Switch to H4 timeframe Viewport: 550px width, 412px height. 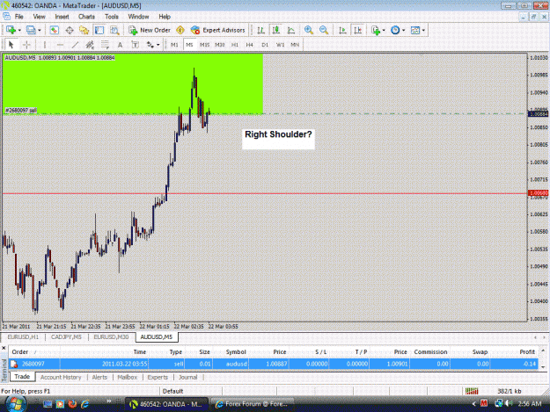click(x=249, y=45)
